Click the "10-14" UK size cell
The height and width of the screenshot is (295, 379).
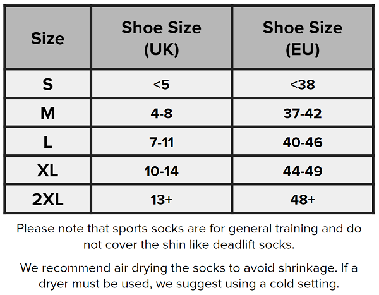coord(162,171)
